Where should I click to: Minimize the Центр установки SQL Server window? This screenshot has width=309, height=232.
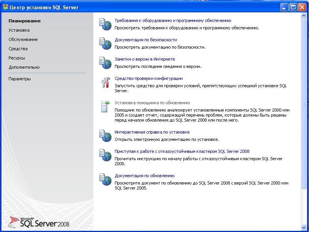pos(284,7)
